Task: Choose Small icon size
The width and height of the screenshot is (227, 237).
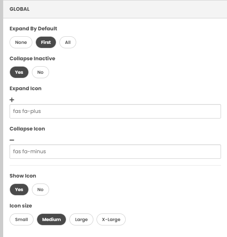Action: coord(22,219)
